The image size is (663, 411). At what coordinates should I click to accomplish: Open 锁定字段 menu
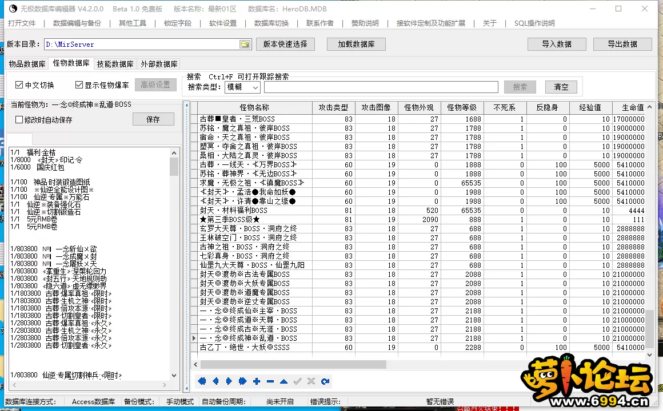pyautogui.click(x=178, y=23)
